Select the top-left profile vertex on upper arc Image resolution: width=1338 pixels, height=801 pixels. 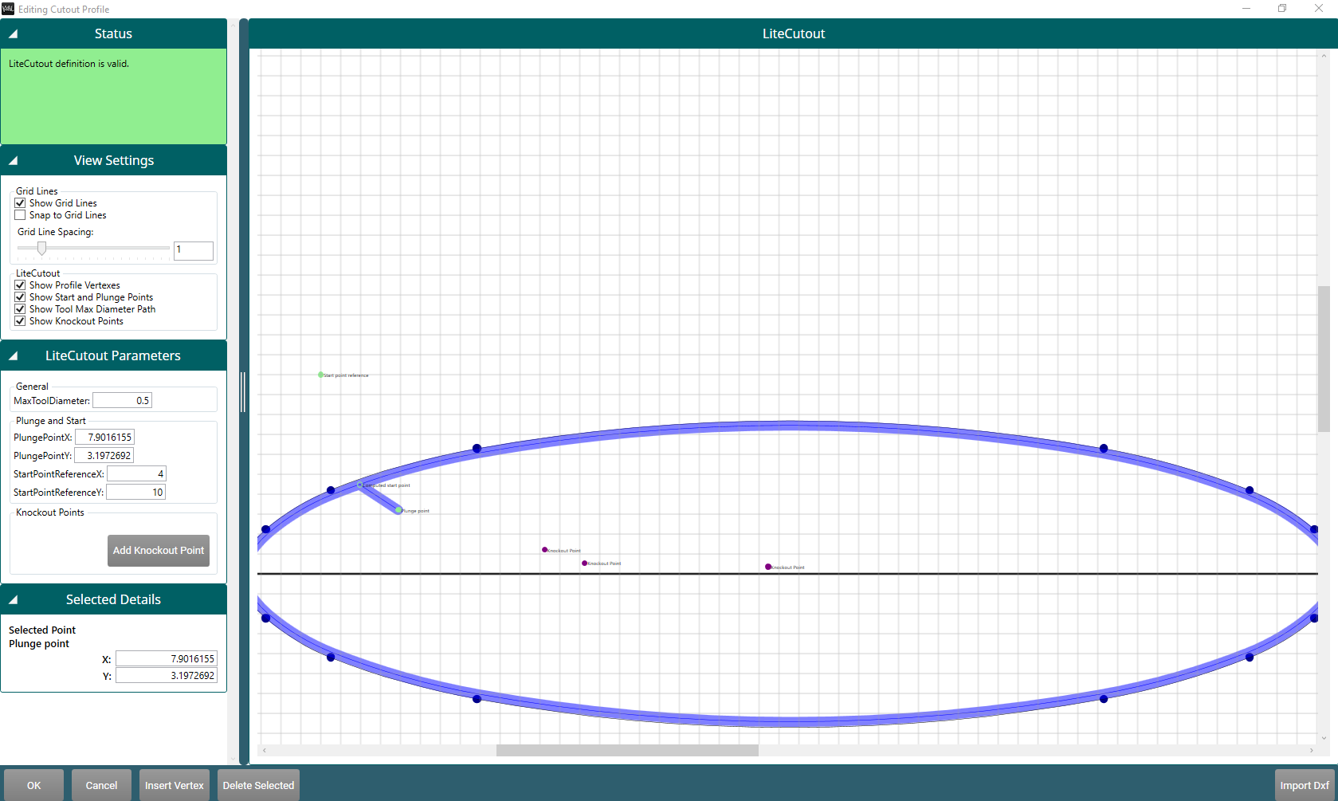(477, 449)
